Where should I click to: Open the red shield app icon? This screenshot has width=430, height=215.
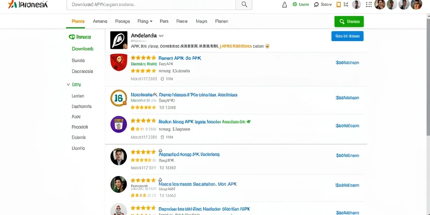click(119, 62)
